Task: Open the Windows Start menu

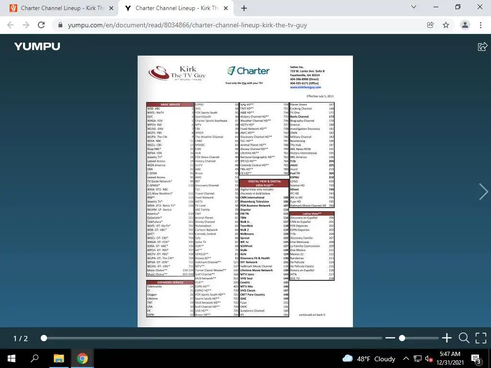Action: pos(12,358)
